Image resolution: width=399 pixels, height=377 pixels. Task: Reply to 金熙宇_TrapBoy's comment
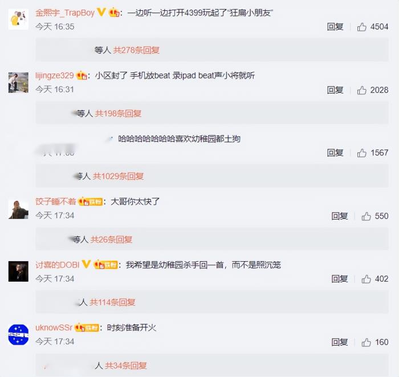click(x=335, y=27)
